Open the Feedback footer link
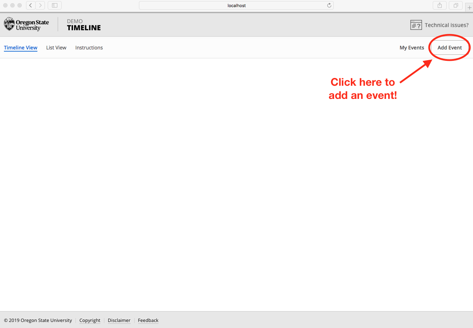The height and width of the screenshot is (328, 473). click(148, 320)
